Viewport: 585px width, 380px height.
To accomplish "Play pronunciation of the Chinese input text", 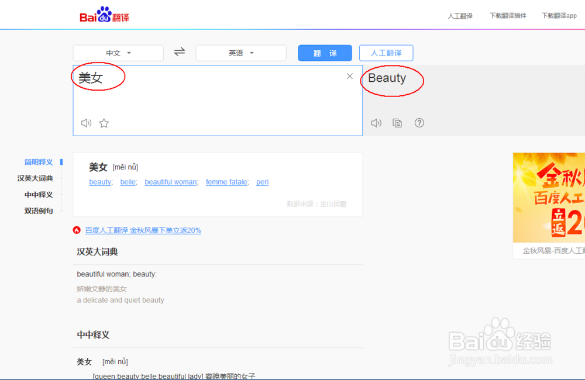I will [x=86, y=123].
